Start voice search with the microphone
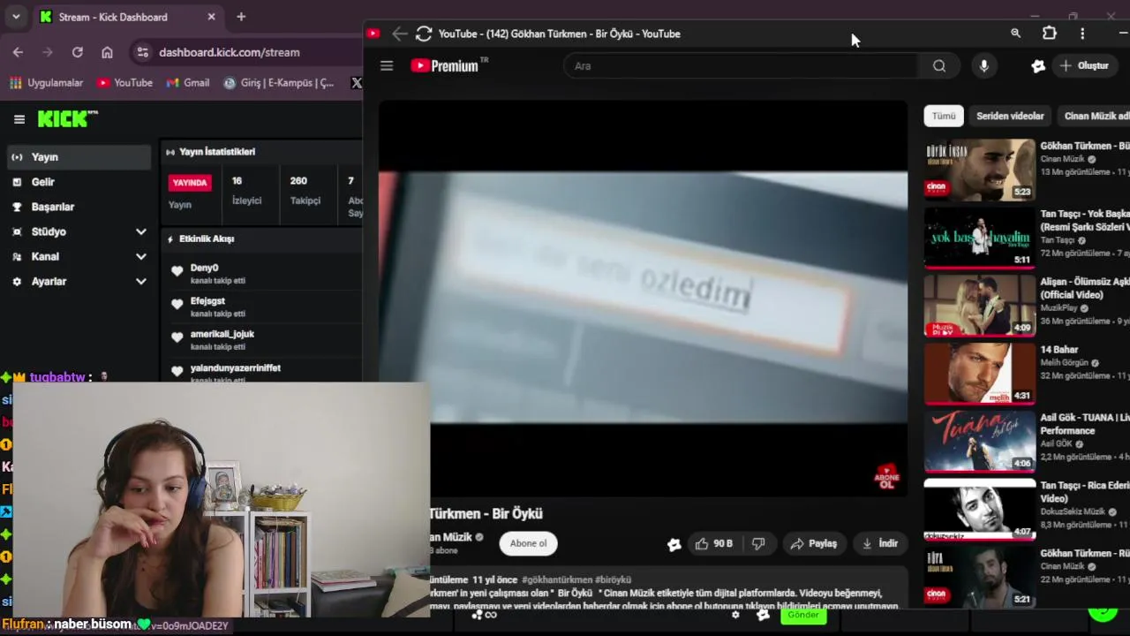The height and width of the screenshot is (636, 1130). (x=983, y=66)
